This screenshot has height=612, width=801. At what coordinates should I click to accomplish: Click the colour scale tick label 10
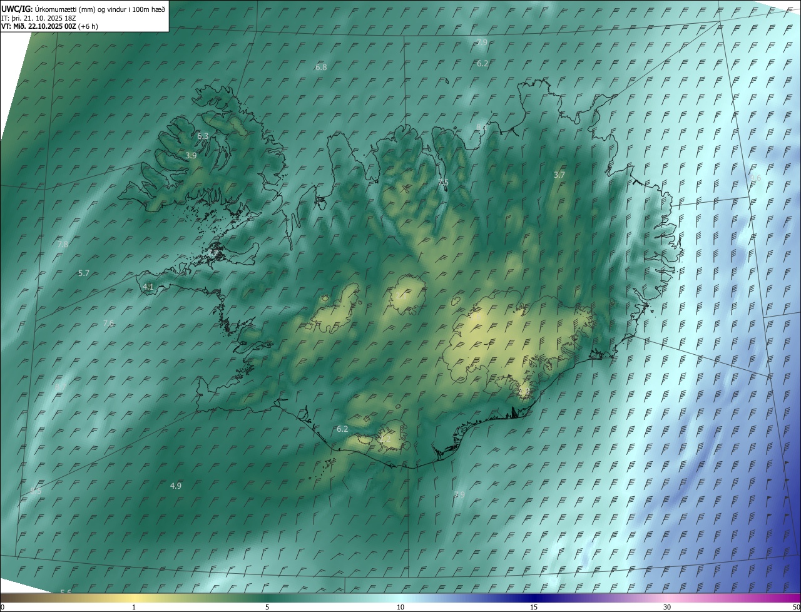click(400, 607)
